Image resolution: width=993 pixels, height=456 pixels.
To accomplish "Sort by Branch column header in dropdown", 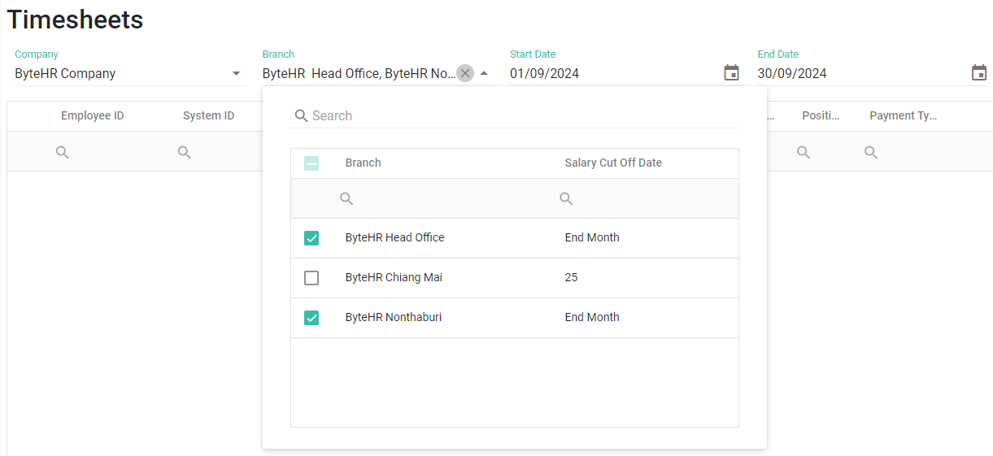I will coord(363,163).
